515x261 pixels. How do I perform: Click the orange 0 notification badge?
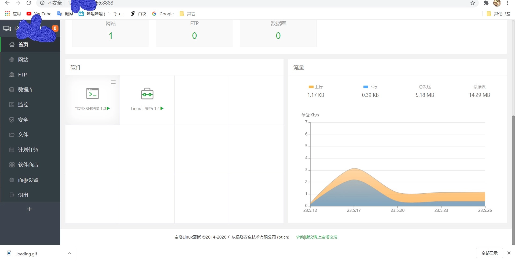pyautogui.click(x=55, y=28)
